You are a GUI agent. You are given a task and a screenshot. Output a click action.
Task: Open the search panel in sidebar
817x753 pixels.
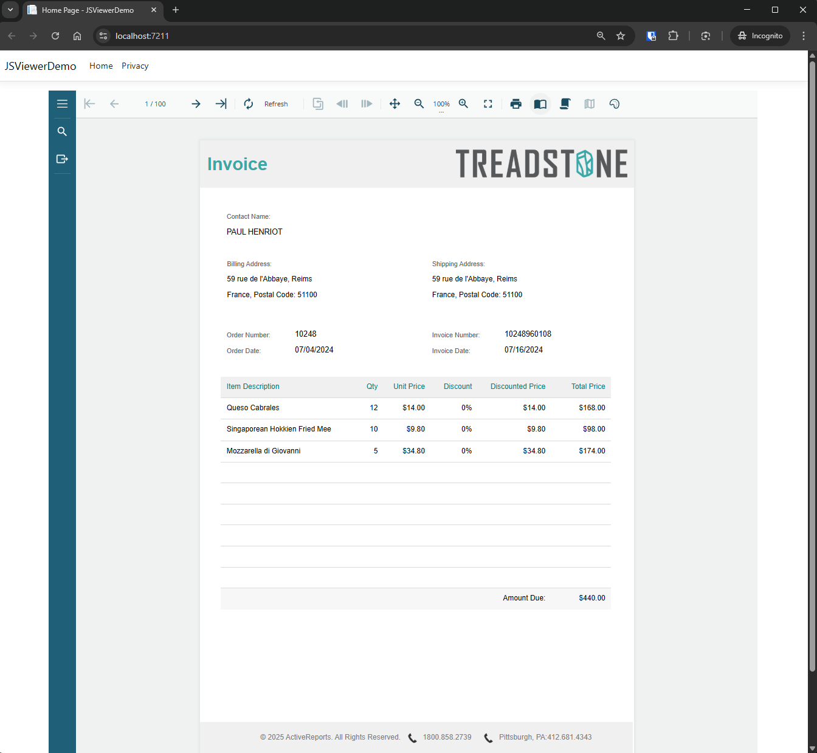point(62,131)
